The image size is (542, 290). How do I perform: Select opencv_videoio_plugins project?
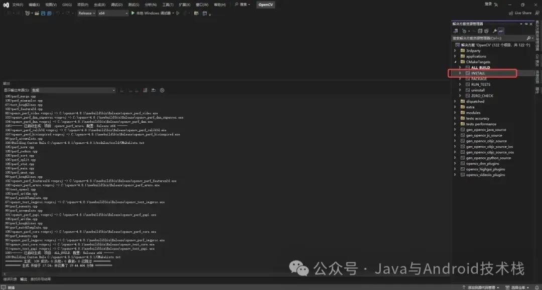tap(485, 175)
